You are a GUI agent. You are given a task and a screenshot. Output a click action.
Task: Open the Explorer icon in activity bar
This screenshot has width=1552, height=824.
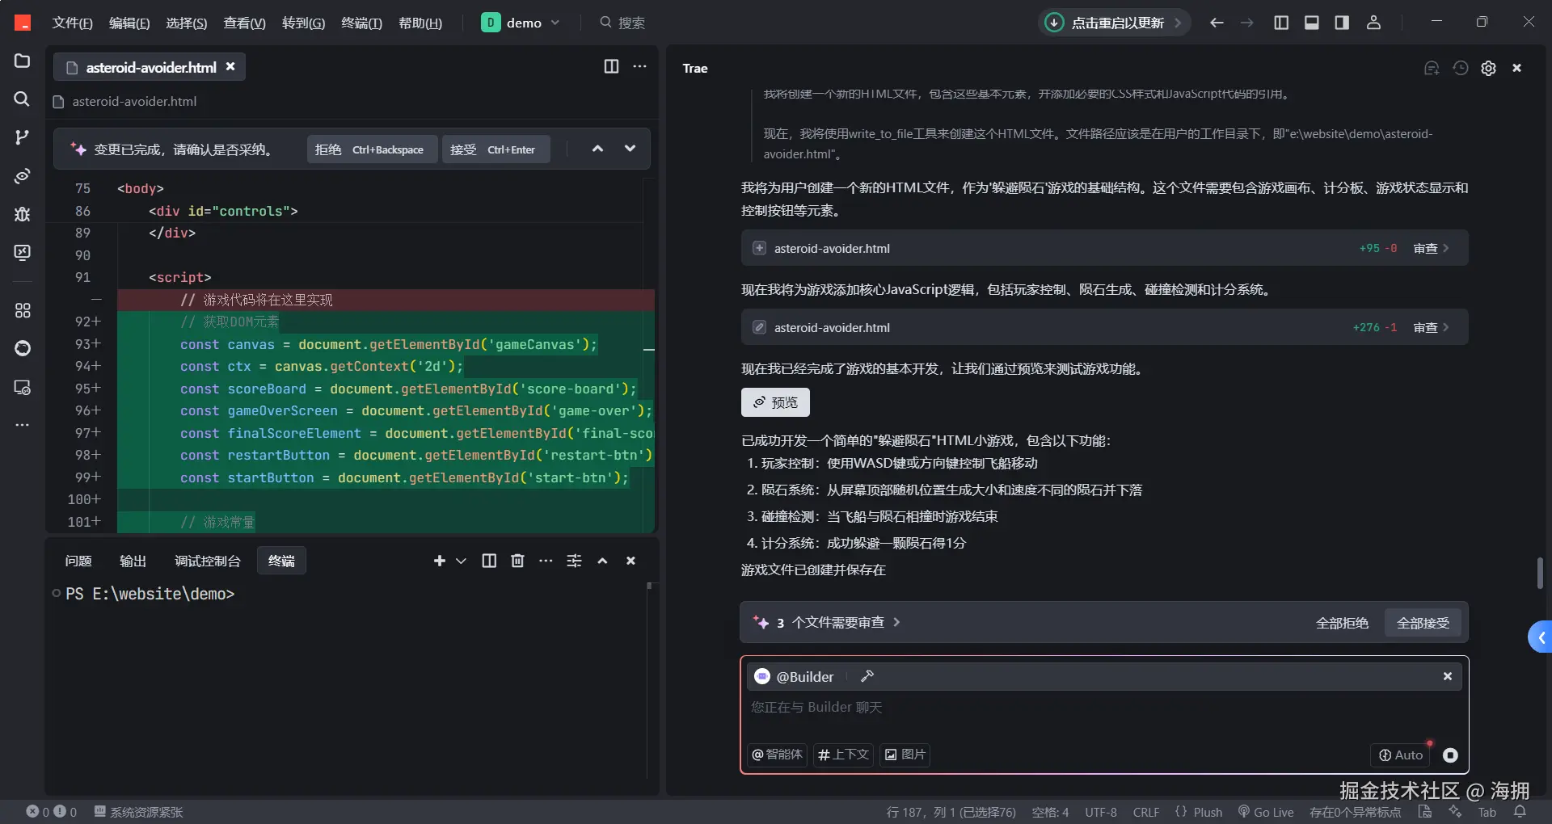tap(22, 61)
